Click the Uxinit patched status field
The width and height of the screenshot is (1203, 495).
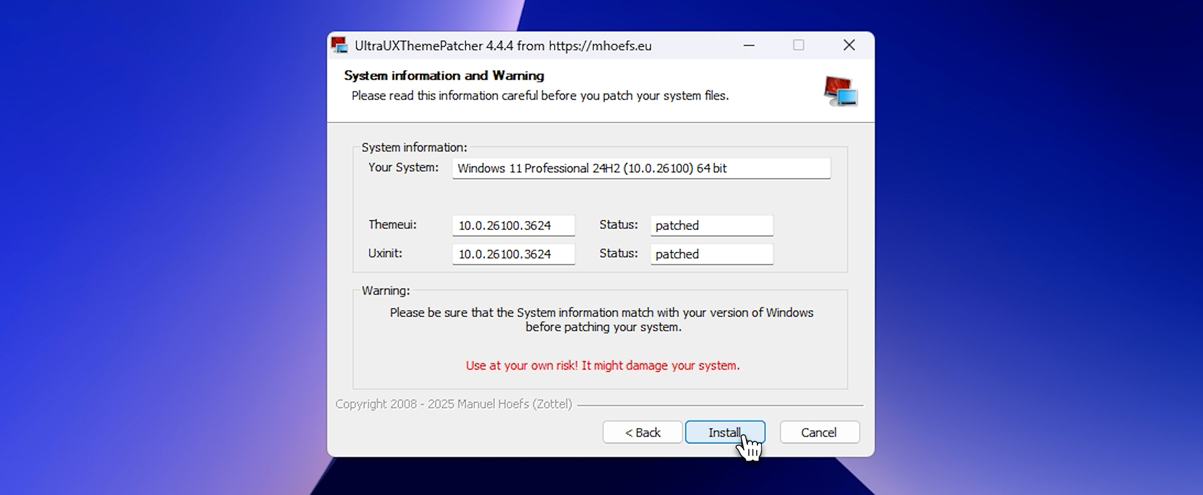[x=711, y=254]
